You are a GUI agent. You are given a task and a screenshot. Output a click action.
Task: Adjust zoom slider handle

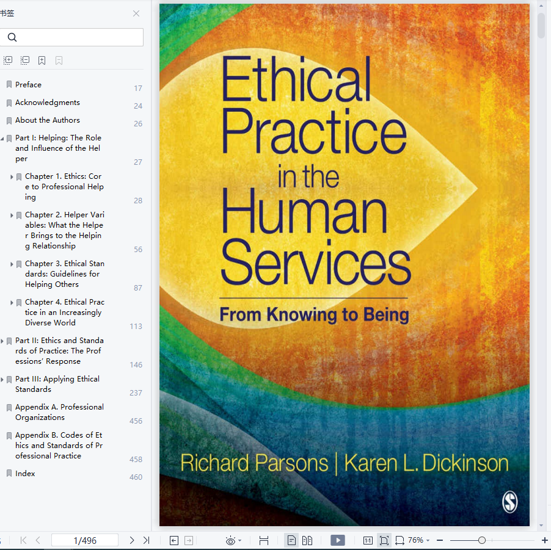482,540
